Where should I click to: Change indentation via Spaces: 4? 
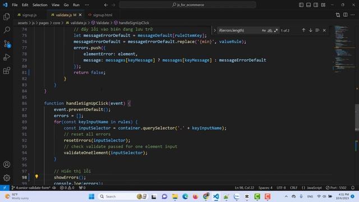tap(265, 187)
